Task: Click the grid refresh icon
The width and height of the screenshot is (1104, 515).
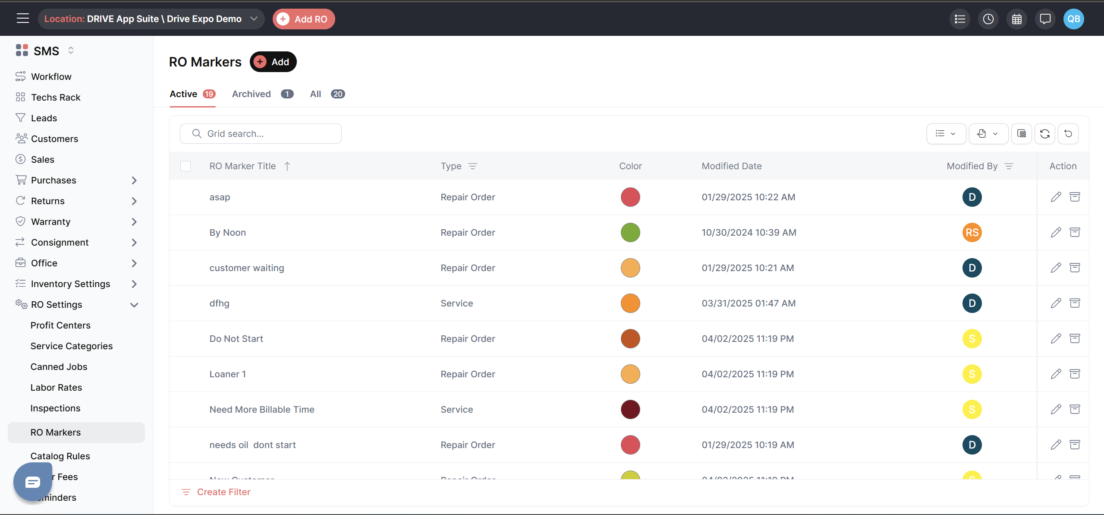Action: pyautogui.click(x=1044, y=134)
